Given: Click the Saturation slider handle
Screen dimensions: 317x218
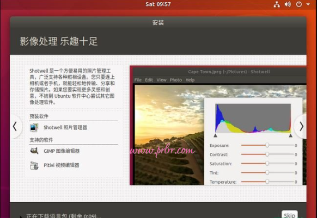Looking at the screenshot, I should click(x=267, y=163).
